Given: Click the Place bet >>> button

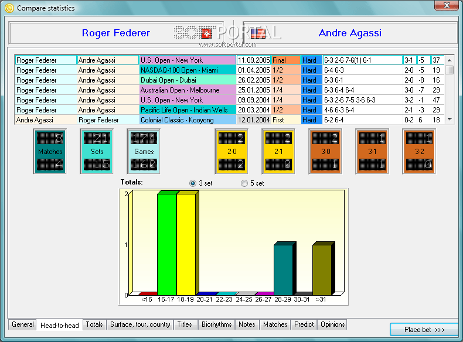Looking at the screenshot, I should (x=424, y=330).
